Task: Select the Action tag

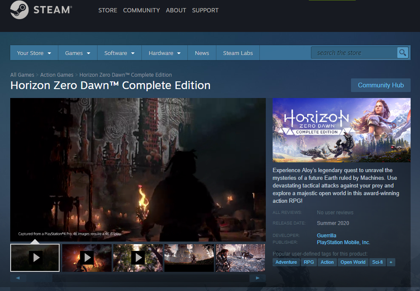Action: (x=327, y=262)
